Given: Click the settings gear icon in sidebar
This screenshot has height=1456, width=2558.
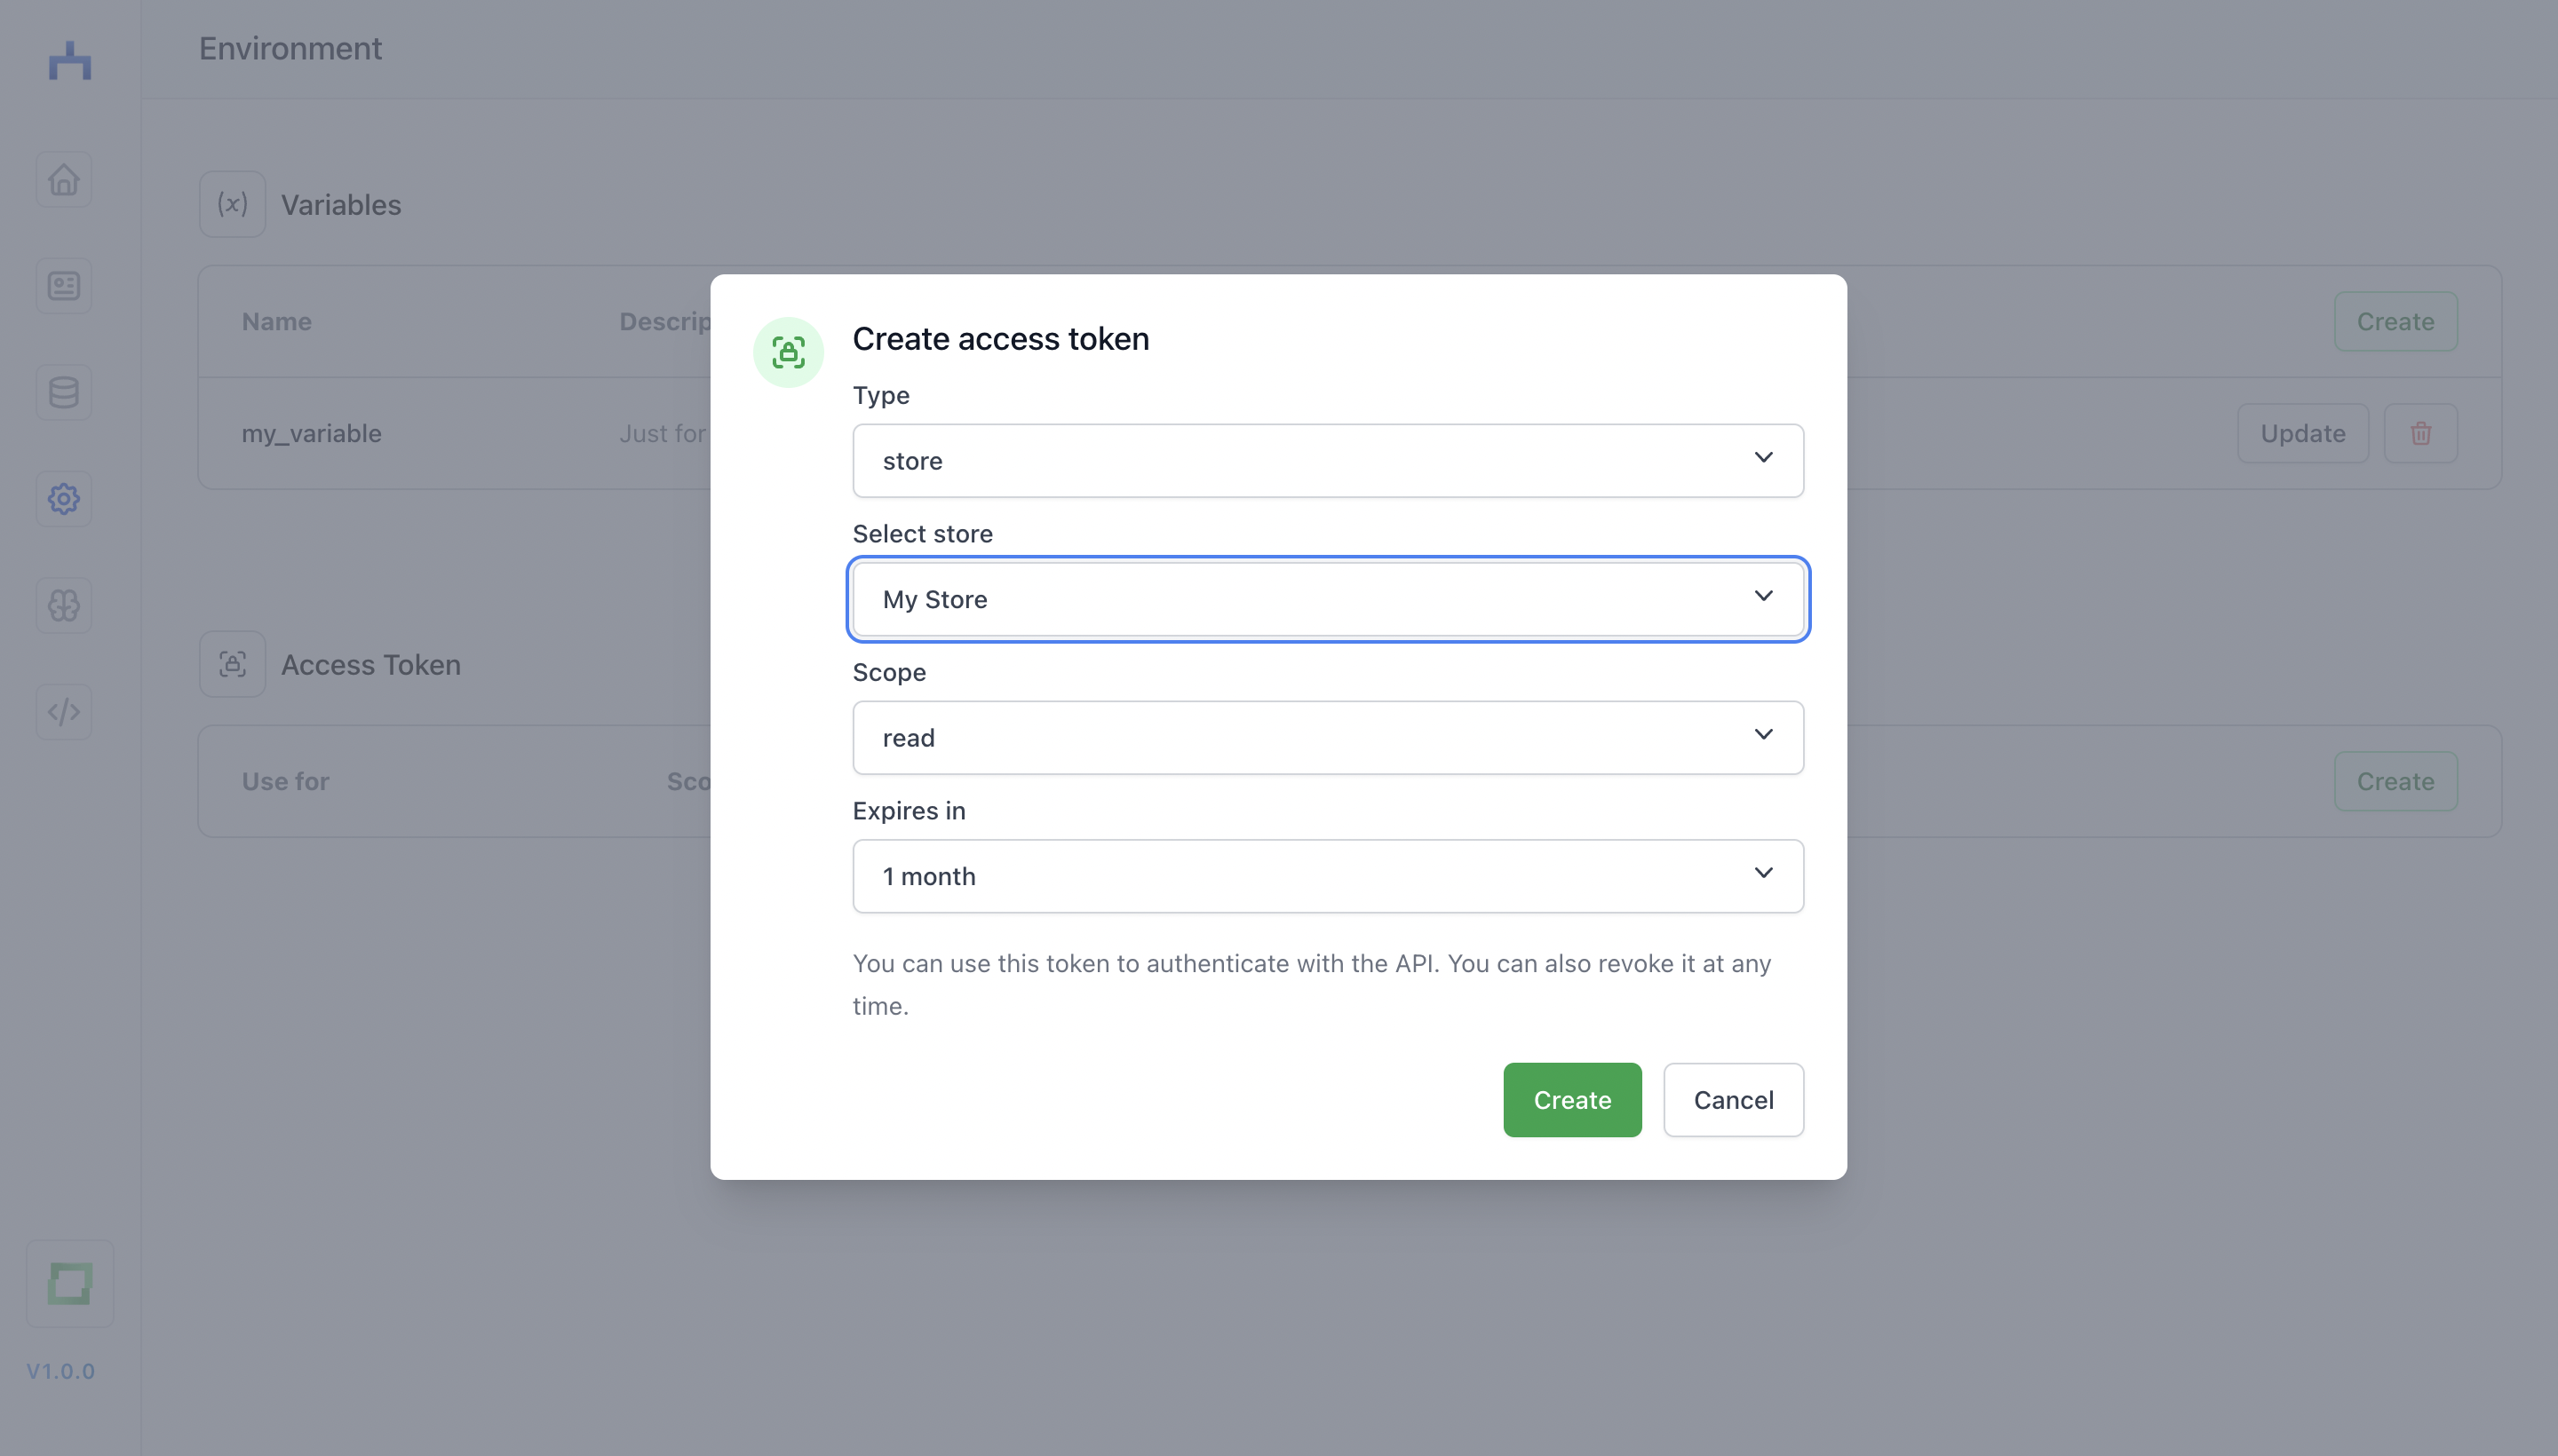Looking at the screenshot, I should pyautogui.click(x=63, y=499).
